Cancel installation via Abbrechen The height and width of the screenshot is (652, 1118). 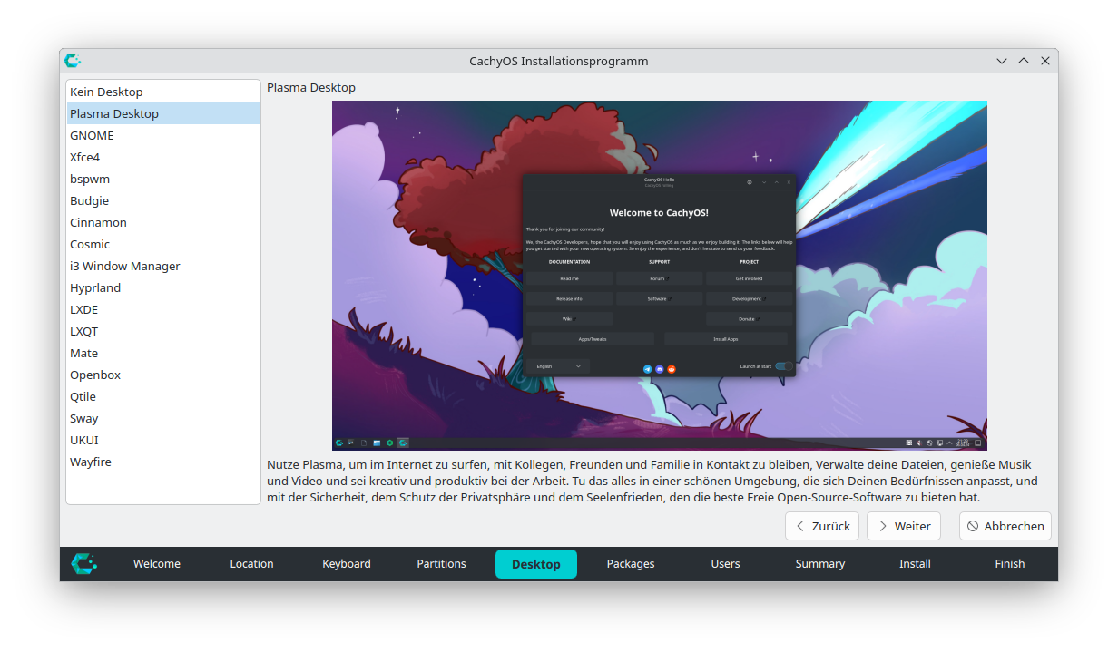click(x=1005, y=526)
